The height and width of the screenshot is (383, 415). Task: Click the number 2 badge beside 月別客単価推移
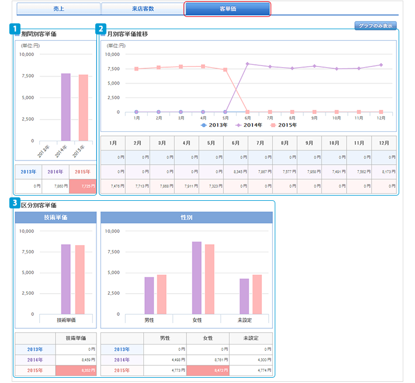coord(101,28)
